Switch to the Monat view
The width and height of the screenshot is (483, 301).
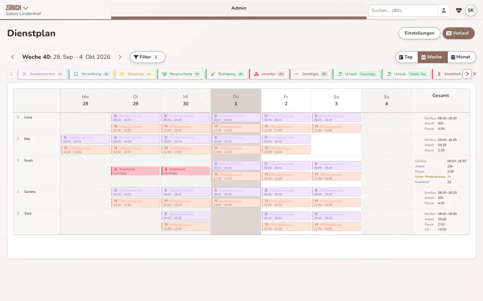point(461,57)
